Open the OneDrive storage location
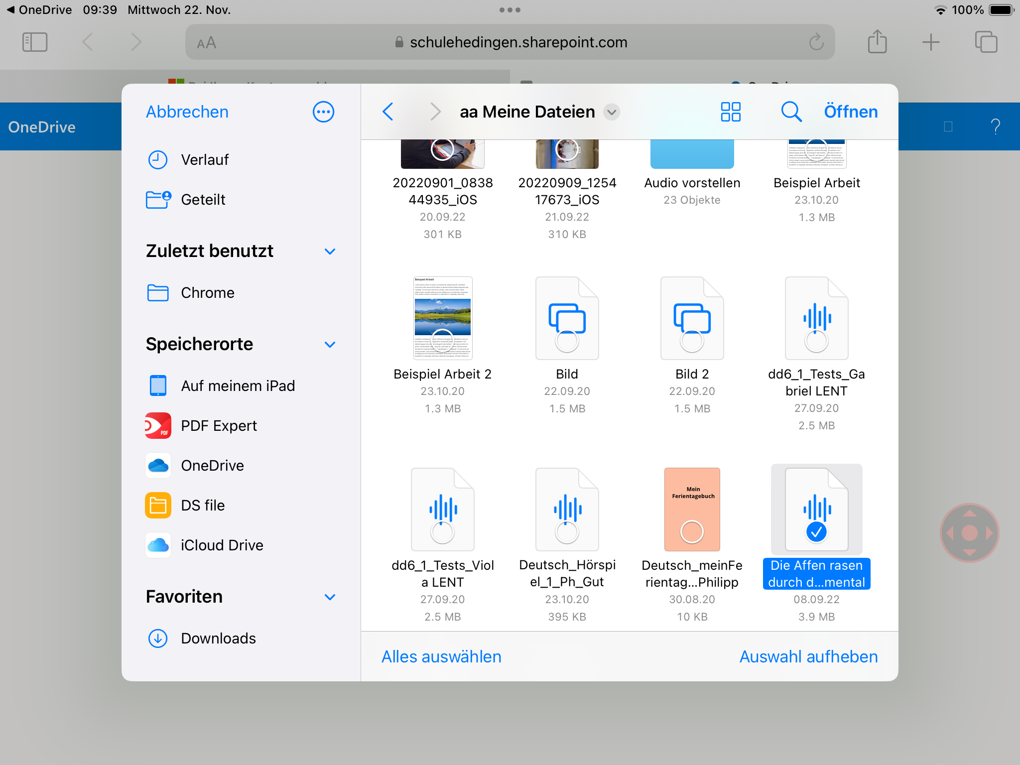Screen dimensions: 1020x765 [212, 466]
